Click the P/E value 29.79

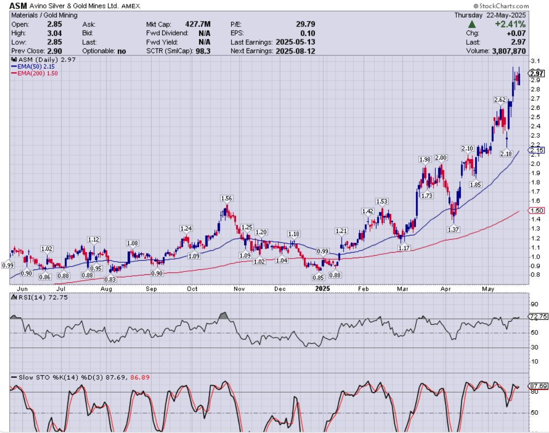click(306, 24)
